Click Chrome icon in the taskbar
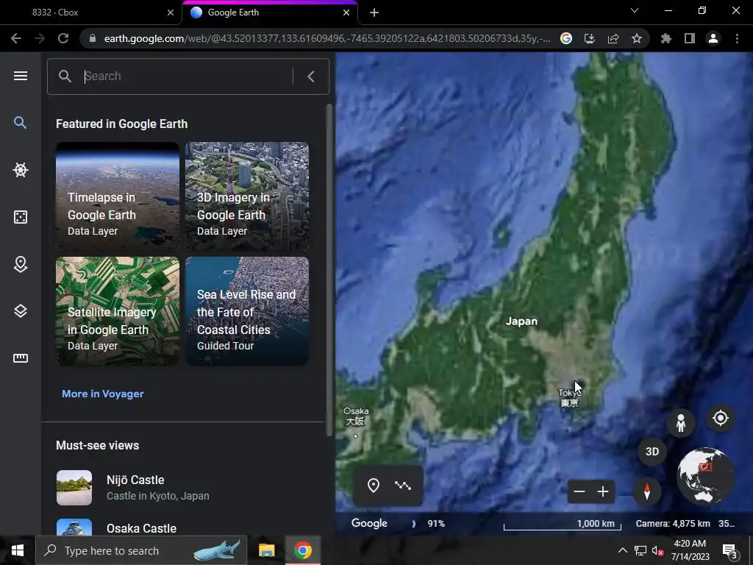The image size is (753, 565). click(x=302, y=550)
